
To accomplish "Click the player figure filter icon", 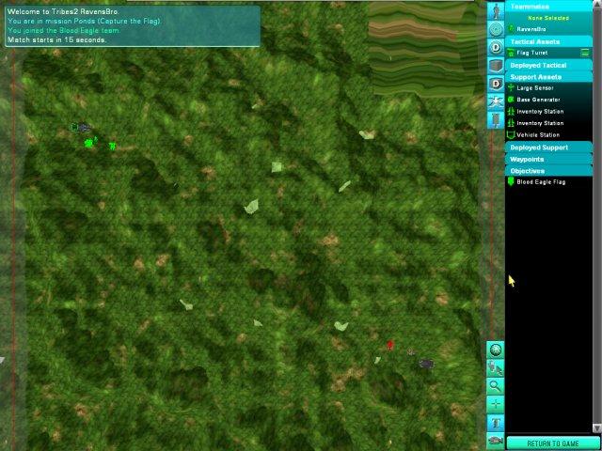I will 495,9.
